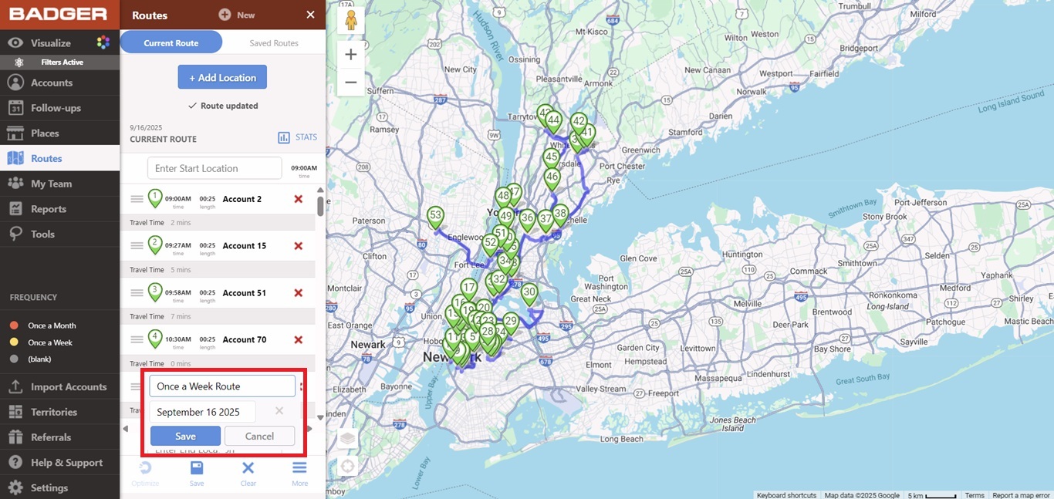This screenshot has width=1054, height=499.
Task: Open the More menu in bottom toolbar
Action: (299, 473)
